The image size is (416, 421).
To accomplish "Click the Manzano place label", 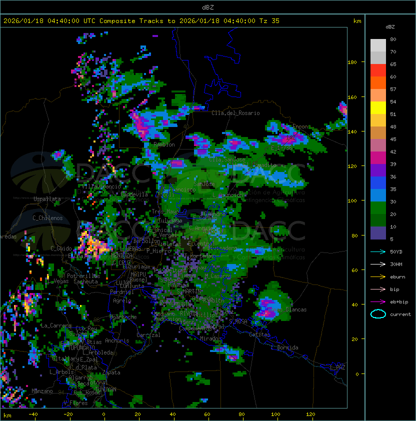I will 42,391.
